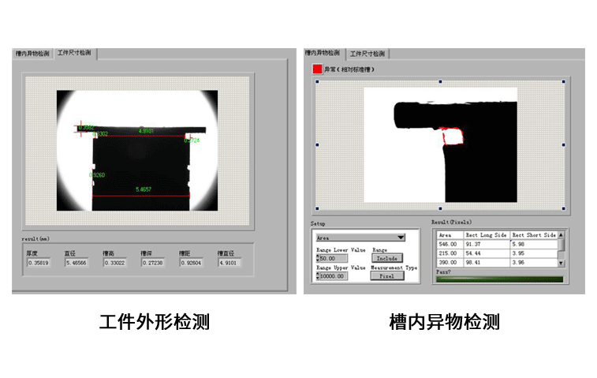This screenshot has width=597, height=378.
Task: Click the Rect Long Side column header
Action: [x=487, y=235]
